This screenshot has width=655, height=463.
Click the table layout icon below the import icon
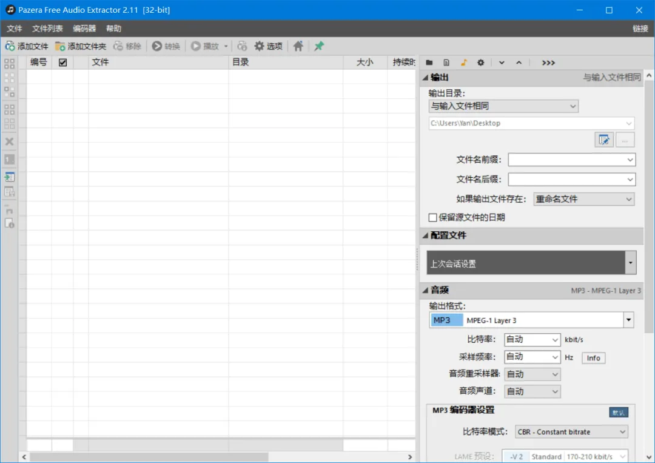(x=9, y=192)
